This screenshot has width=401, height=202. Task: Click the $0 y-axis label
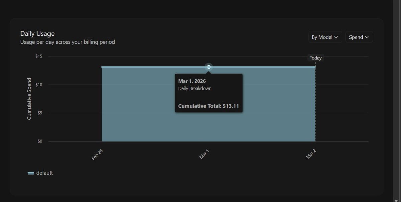pos(40,141)
